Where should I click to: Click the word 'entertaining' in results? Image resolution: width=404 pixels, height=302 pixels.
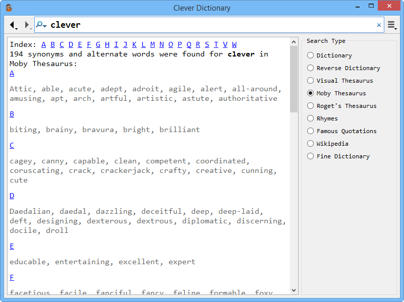(x=82, y=262)
